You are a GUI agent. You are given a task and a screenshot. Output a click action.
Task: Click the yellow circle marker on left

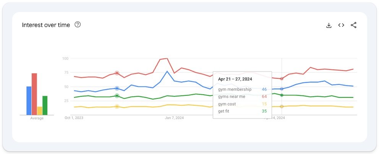pyautogui.click(x=117, y=106)
